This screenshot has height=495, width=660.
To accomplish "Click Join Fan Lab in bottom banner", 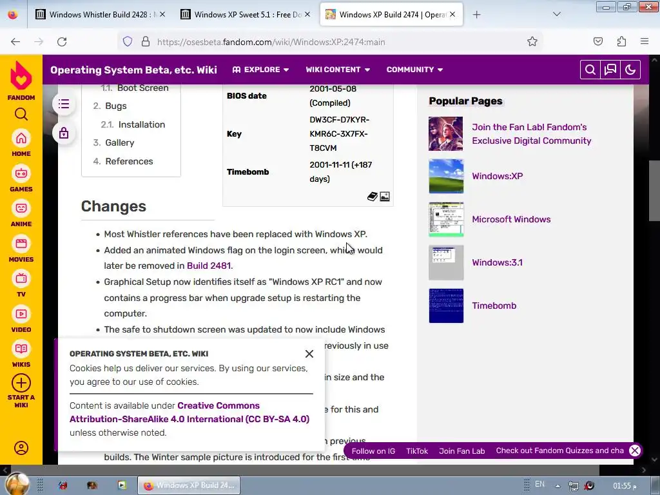I will pos(461,451).
